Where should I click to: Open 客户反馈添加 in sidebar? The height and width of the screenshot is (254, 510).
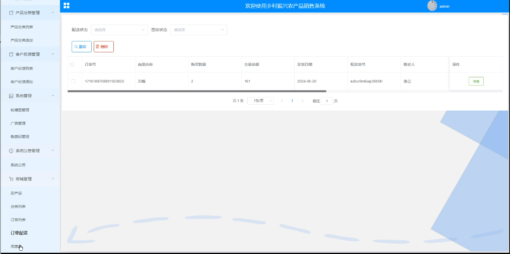pyautogui.click(x=22, y=82)
